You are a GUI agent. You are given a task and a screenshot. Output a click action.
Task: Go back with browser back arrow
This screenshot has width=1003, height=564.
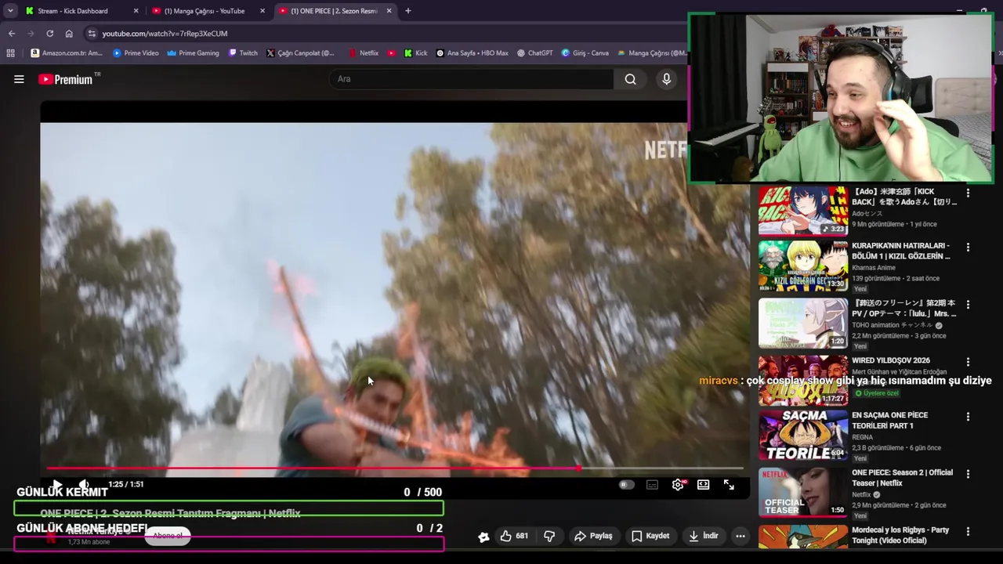click(x=12, y=34)
